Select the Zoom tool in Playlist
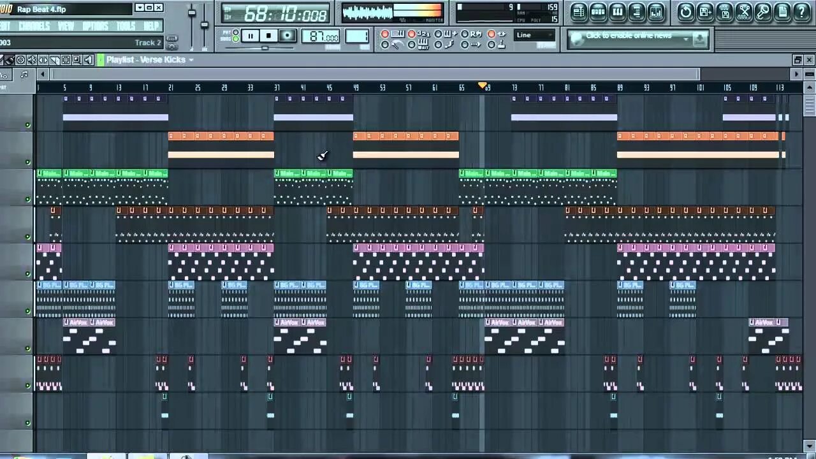Viewport: 816px width, 459px height. click(76, 60)
